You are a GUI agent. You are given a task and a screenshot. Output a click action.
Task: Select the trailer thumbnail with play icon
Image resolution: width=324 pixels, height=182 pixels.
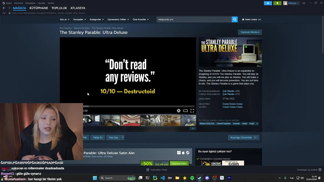click(91, 120)
